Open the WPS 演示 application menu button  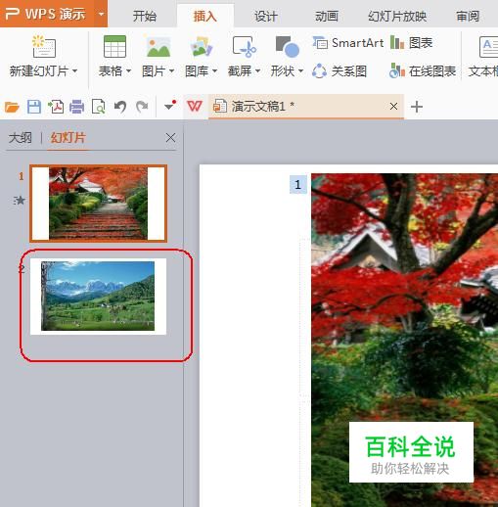click(47, 14)
